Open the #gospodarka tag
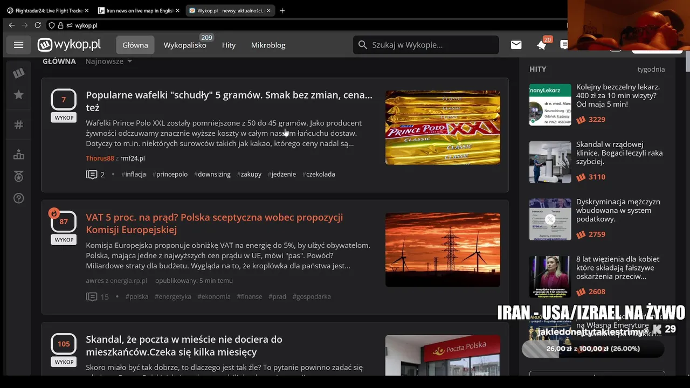This screenshot has height=388, width=690. pos(312,296)
